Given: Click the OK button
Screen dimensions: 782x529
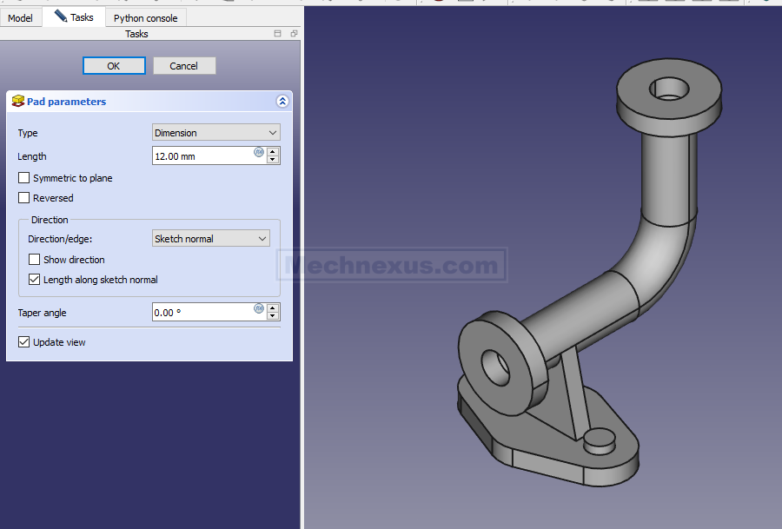Looking at the screenshot, I should 114,66.
